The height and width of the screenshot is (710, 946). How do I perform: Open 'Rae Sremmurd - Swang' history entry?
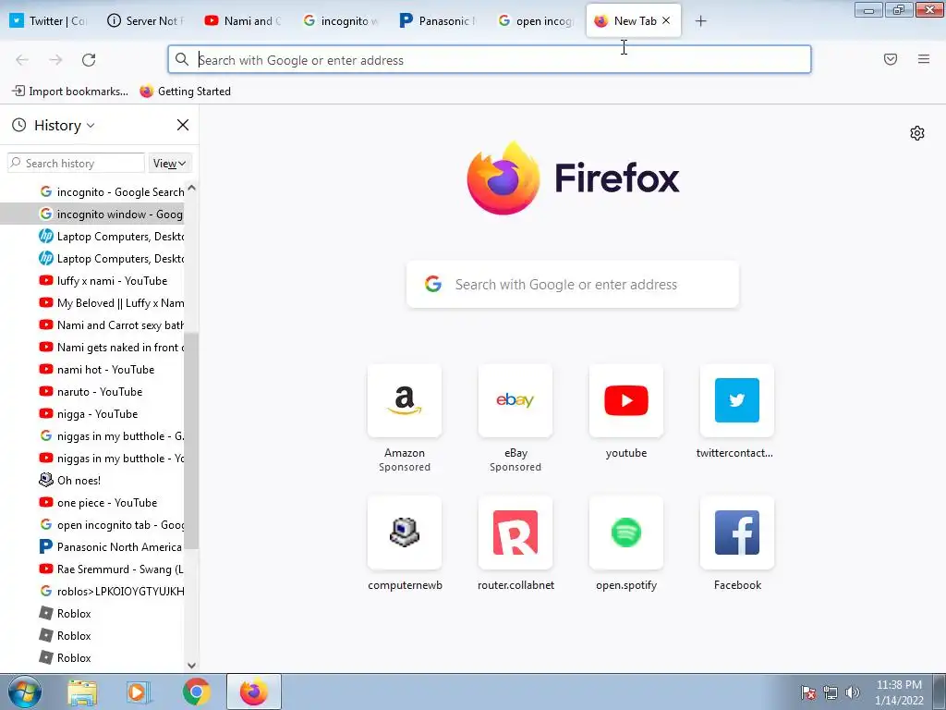click(112, 569)
